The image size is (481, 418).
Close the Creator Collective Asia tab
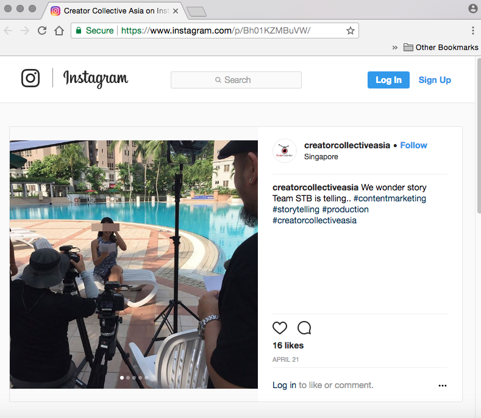point(176,11)
